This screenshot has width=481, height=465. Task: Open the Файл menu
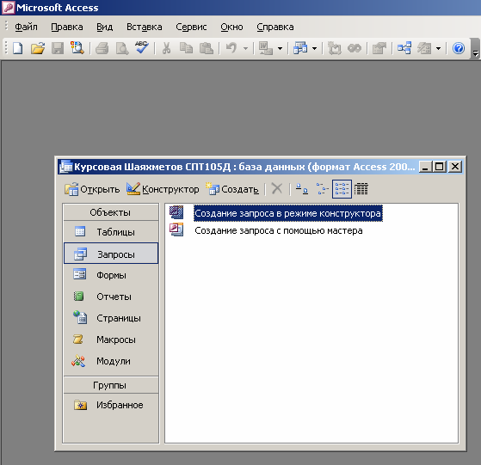26,27
